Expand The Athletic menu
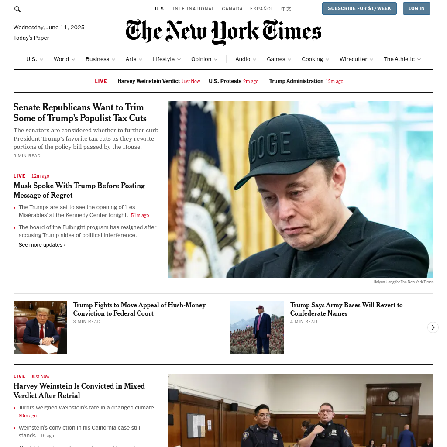The width and height of the screenshot is (447, 447). click(402, 59)
